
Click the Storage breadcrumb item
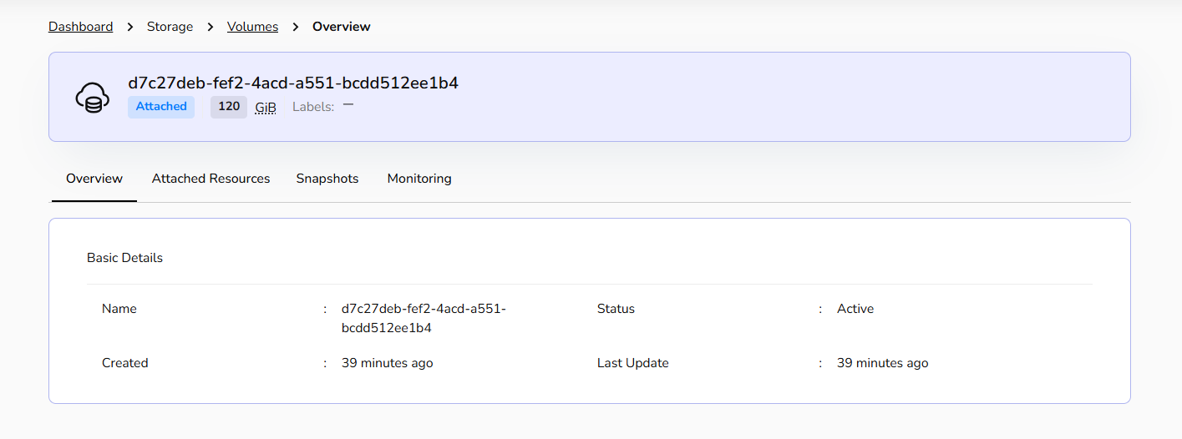coord(170,27)
